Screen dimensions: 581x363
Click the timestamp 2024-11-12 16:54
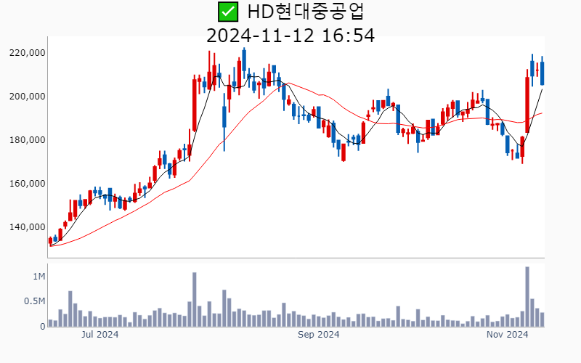click(x=290, y=36)
